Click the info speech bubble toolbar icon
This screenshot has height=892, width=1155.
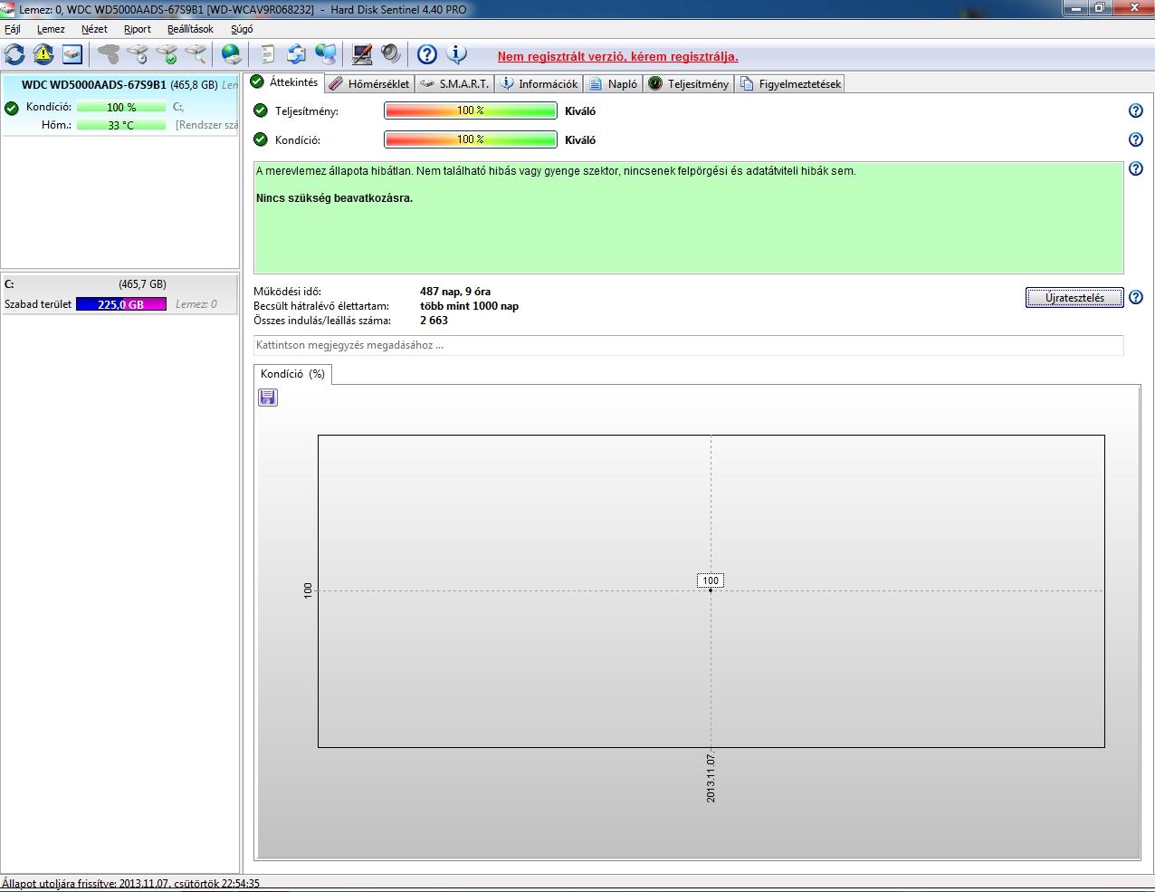[x=457, y=54]
